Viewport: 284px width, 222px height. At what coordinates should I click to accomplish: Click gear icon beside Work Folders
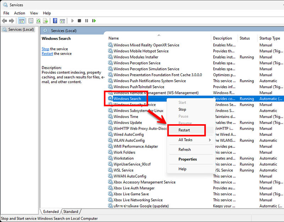click(110, 152)
